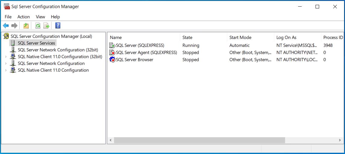This screenshot has width=345, height=154.
Task: Select the SQL Server Agent service icon
Action: 112,53
